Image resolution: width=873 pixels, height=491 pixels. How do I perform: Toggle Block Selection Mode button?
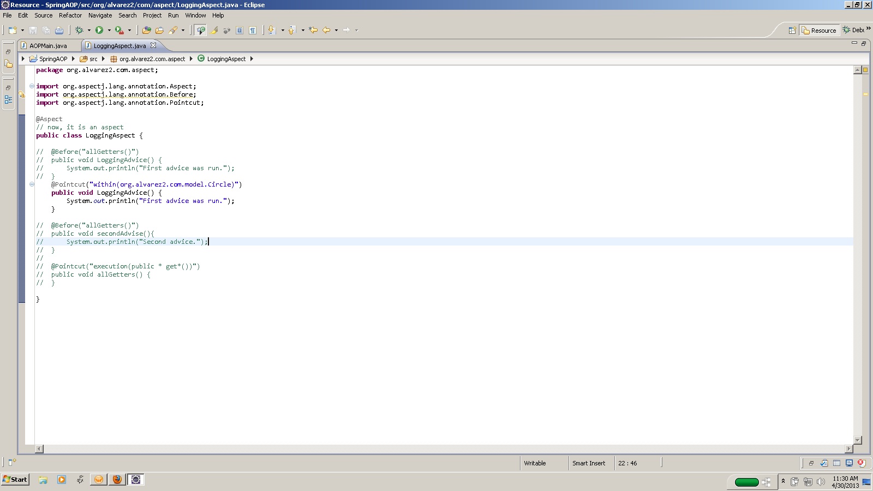pyautogui.click(x=240, y=31)
